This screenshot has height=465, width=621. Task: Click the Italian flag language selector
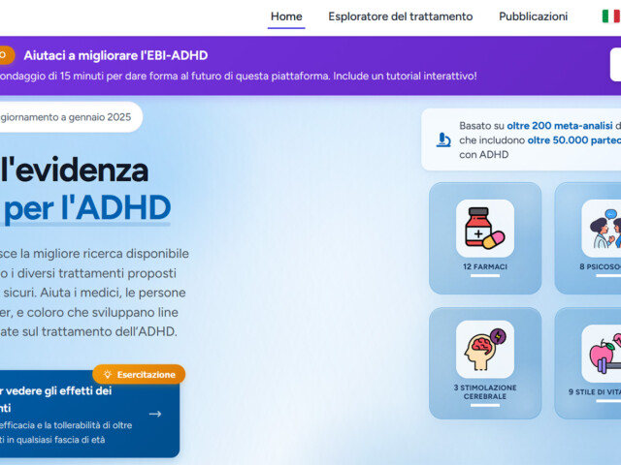(611, 16)
